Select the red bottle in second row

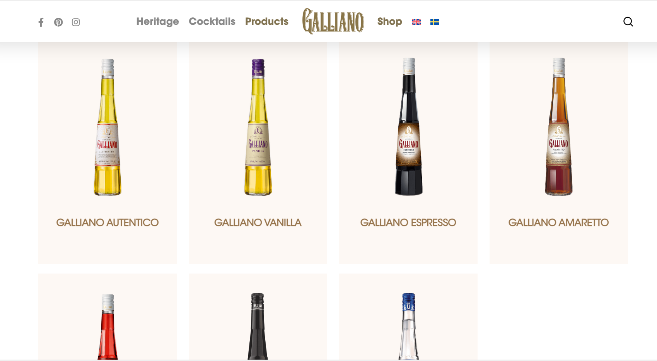(108, 327)
